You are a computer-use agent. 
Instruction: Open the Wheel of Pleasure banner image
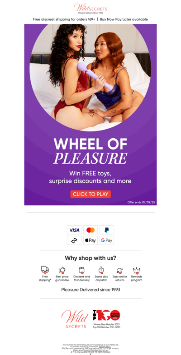tap(90, 115)
